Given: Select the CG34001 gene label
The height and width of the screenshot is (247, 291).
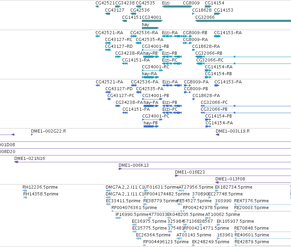Looking at the screenshot, I should pos(151,17).
